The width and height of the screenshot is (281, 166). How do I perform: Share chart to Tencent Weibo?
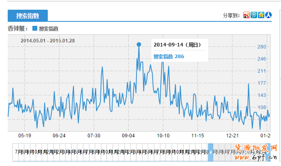point(254,15)
